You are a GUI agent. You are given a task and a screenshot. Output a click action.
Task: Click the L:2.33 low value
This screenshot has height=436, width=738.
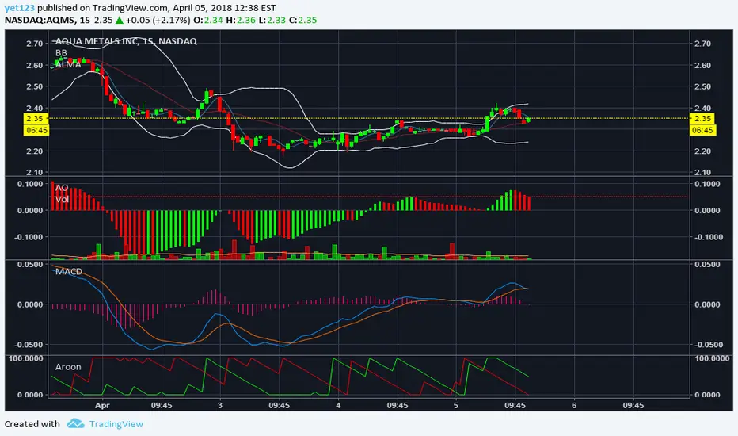tap(272, 21)
